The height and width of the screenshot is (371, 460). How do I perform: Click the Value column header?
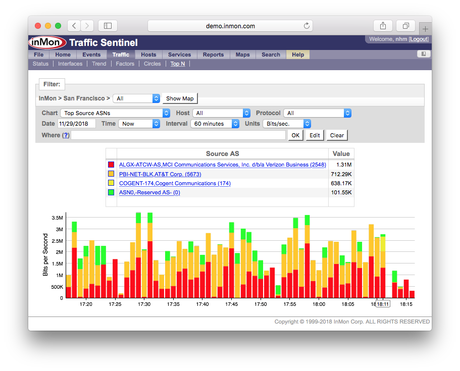[341, 153]
